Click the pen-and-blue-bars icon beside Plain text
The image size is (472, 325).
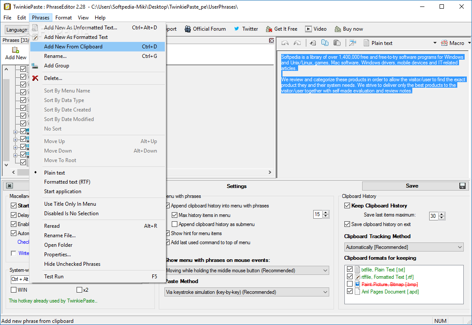(x=353, y=43)
